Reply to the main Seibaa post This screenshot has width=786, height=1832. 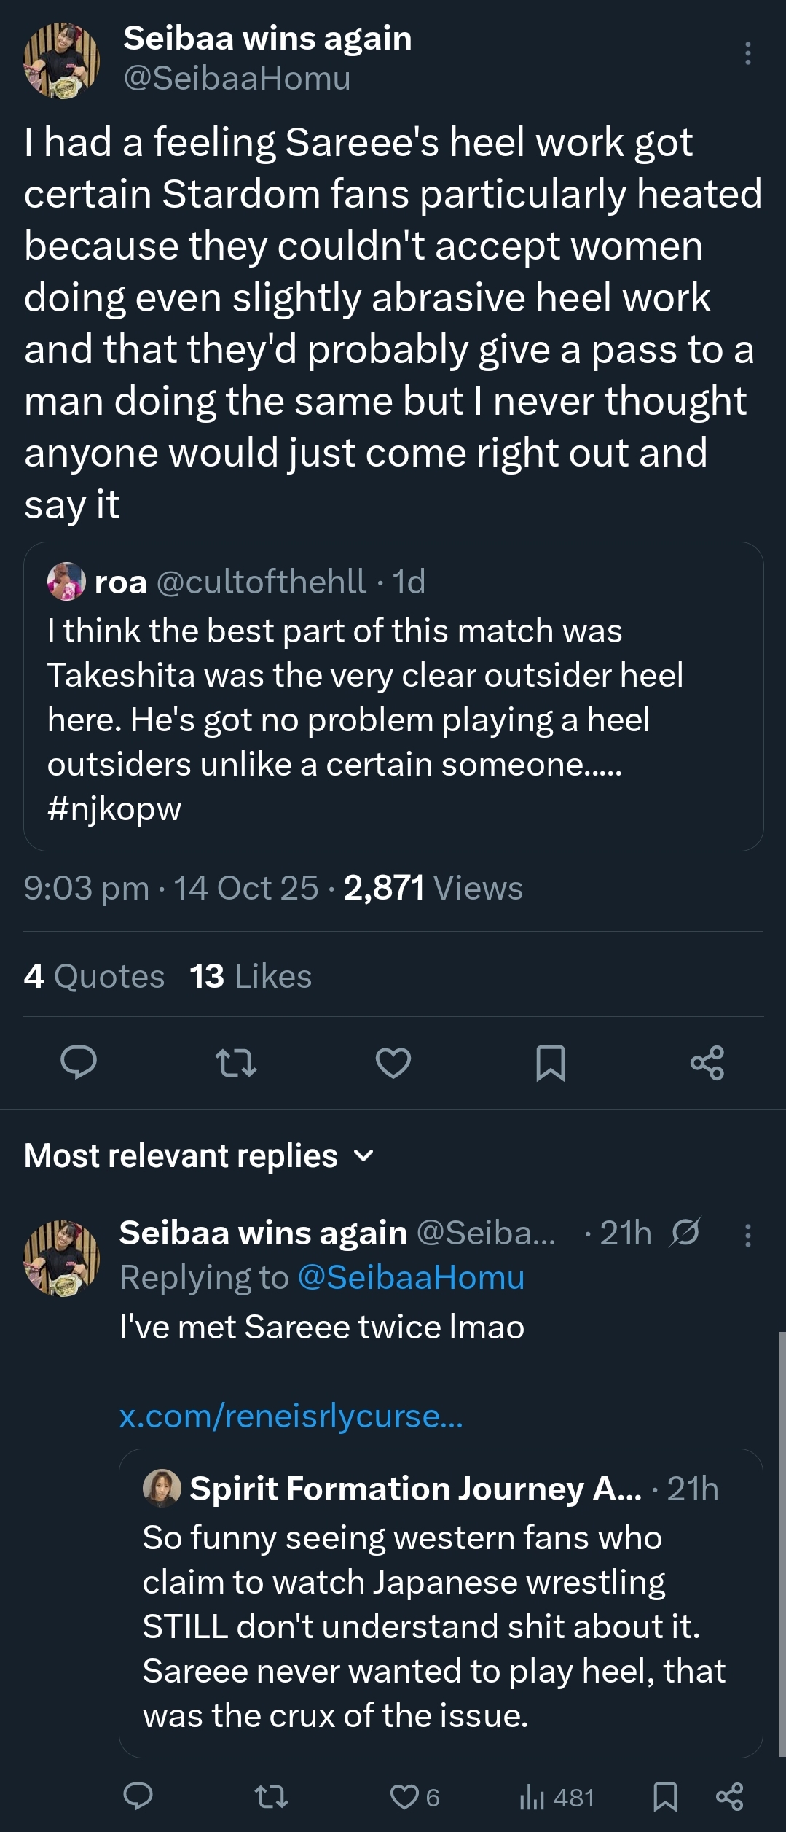[79, 1062]
